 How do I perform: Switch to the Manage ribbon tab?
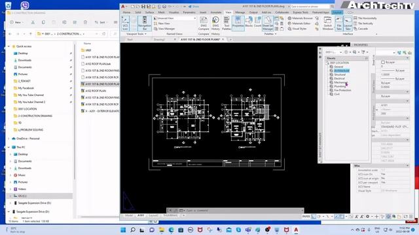[240, 12]
